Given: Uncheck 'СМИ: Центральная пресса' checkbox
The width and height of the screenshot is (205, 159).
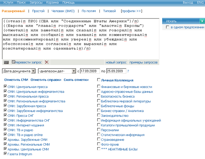Looking at the screenshot, I should 5,86.
